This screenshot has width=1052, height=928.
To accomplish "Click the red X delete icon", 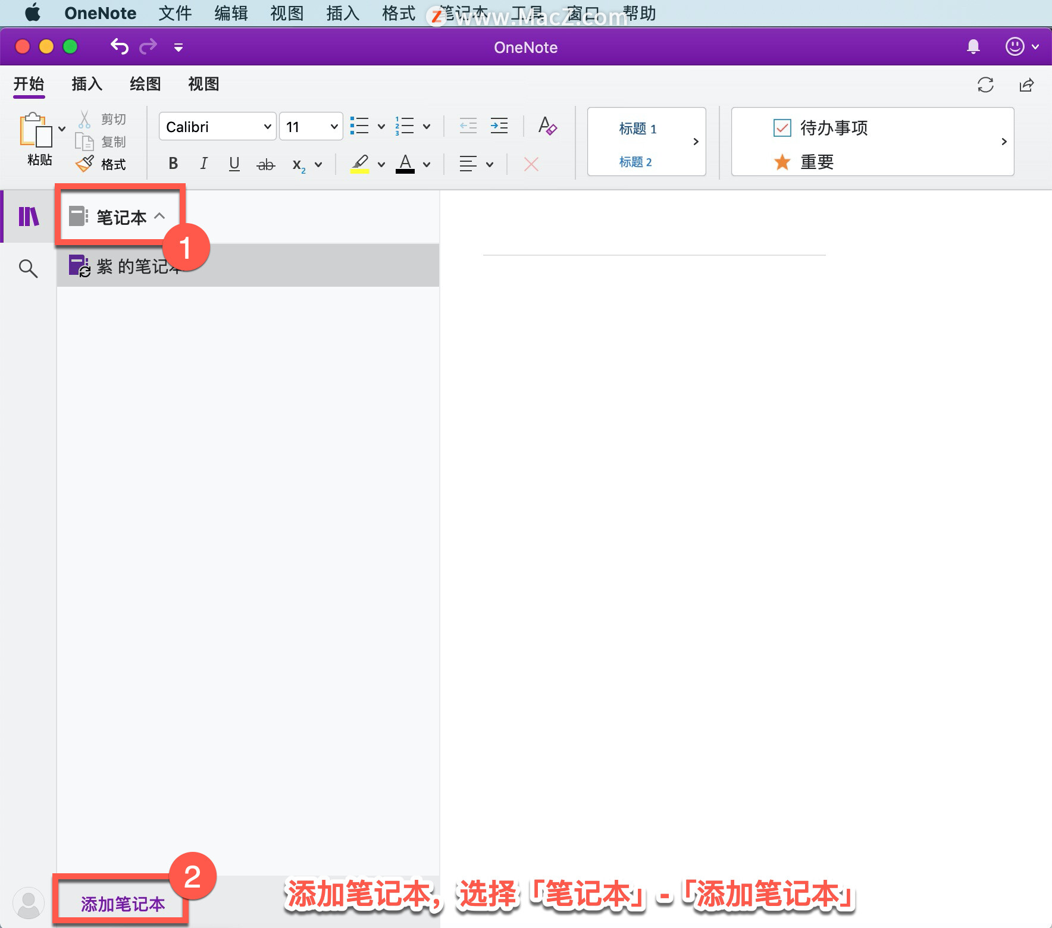I will point(531,164).
